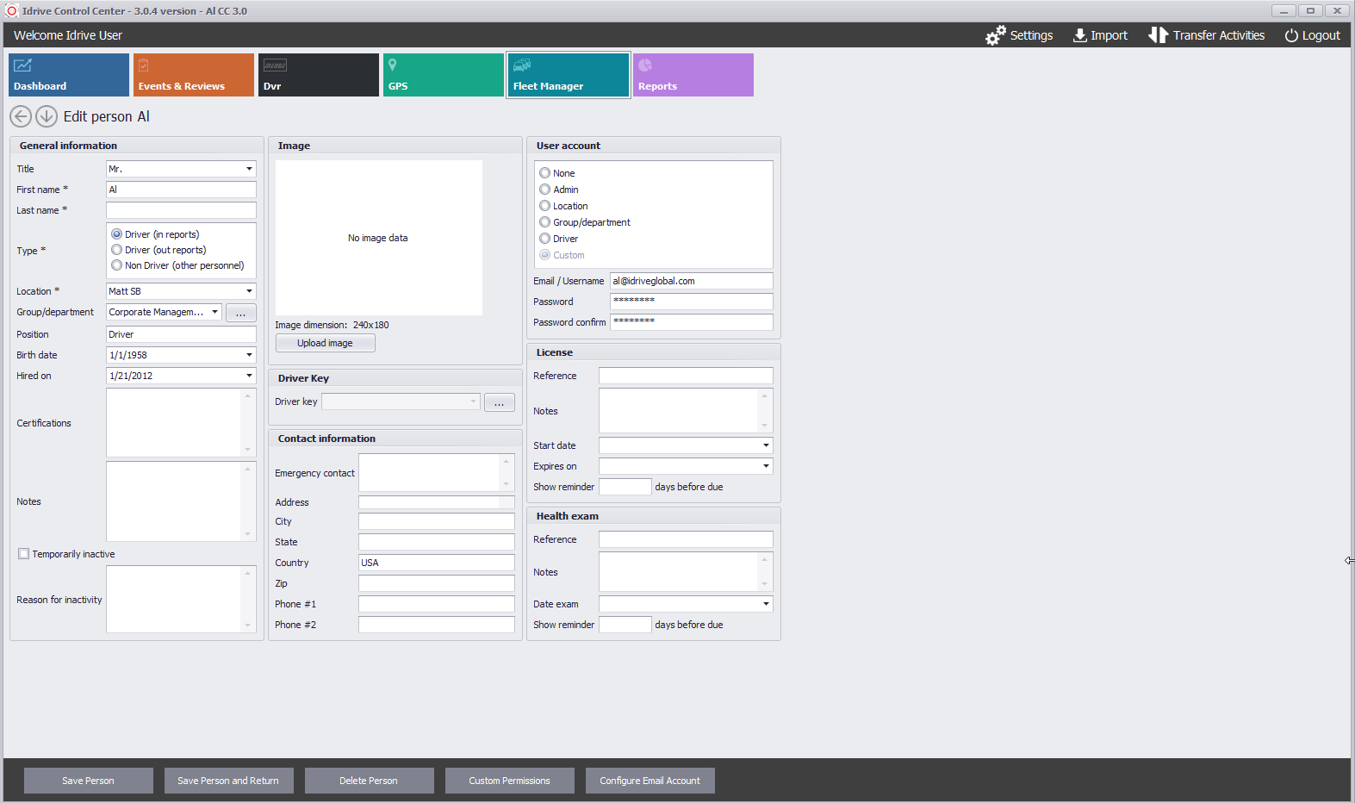Click the Import download icon
1355x803 pixels.
tap(1079, 35)
